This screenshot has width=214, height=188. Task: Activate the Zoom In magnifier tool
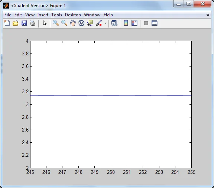tap(56, 23)
